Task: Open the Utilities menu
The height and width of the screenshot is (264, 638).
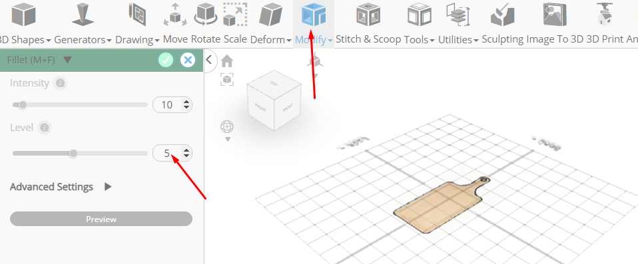Action: click(x=458, y=40)
